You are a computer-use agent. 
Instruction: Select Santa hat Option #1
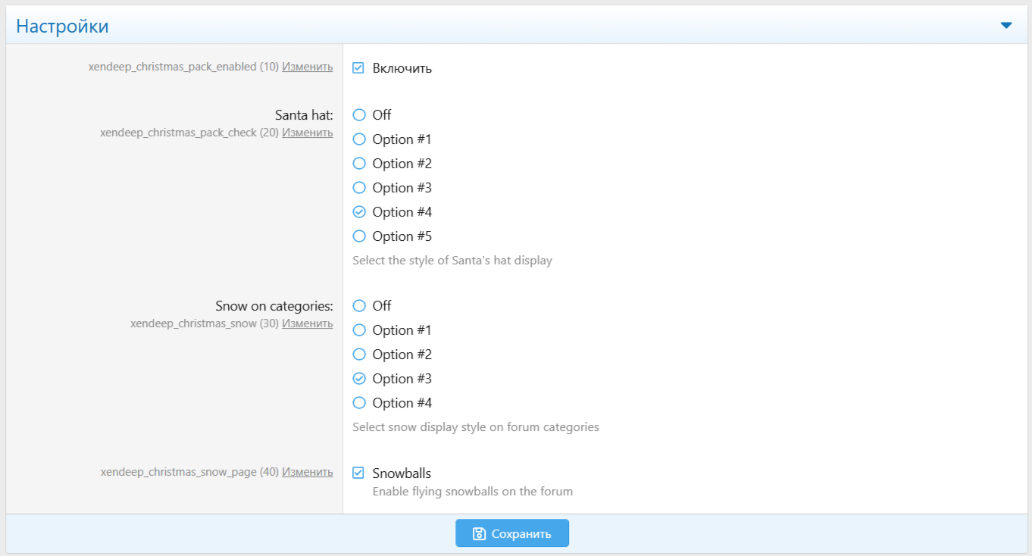click(x=359, y=139)
